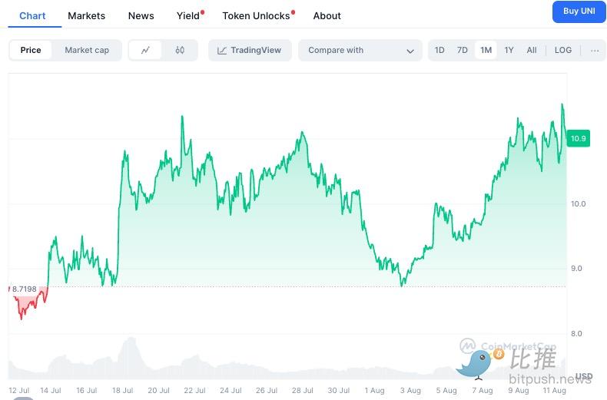
Task: Open the About tab
Action: click(327, 15)
